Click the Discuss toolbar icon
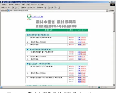 pos(59,8)
